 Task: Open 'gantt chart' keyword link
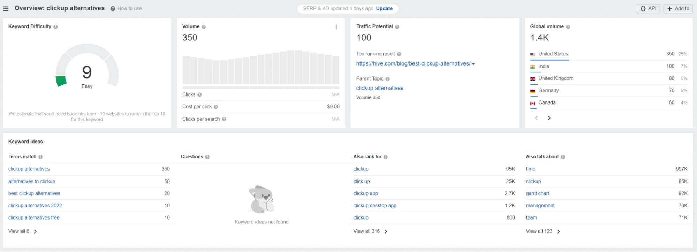(537, 193)
